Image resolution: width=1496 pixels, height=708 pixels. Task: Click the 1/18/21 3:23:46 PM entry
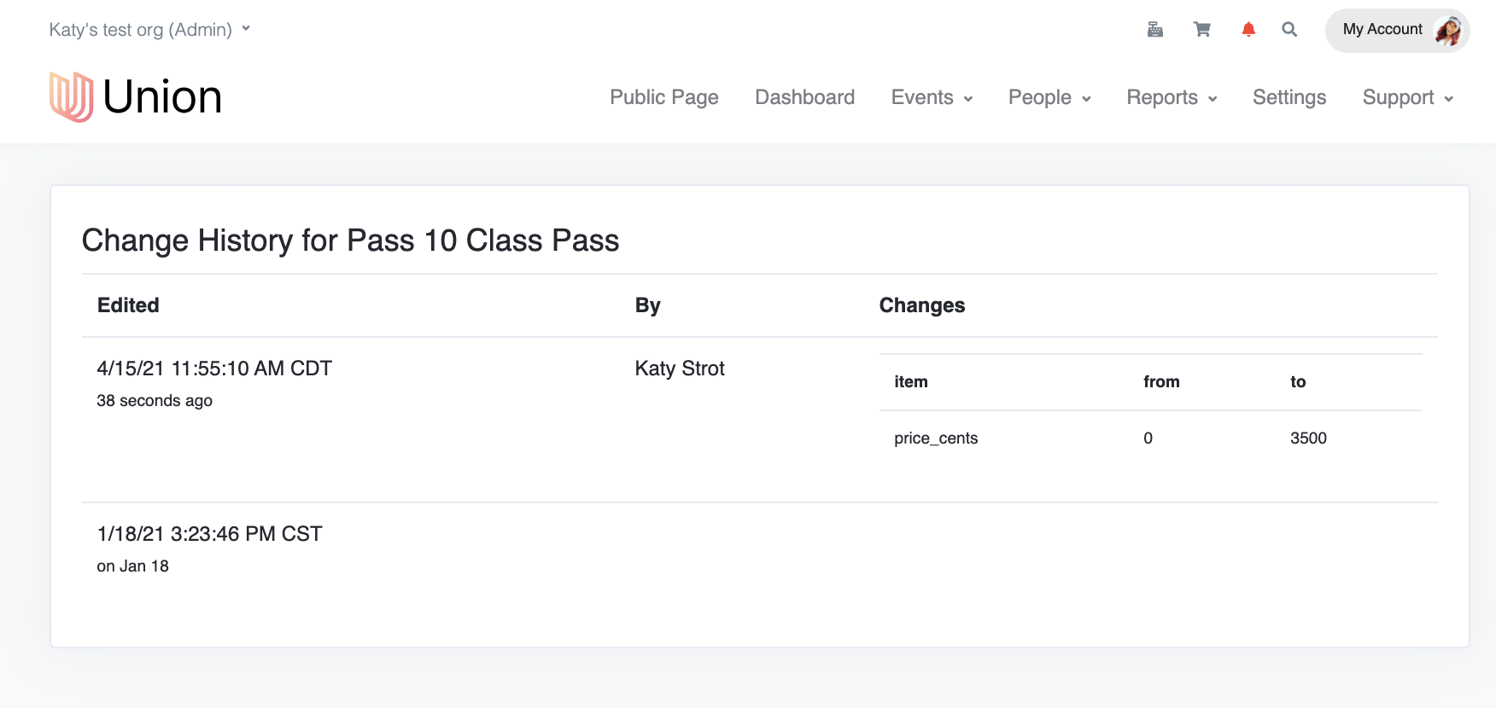pyautogui.click(x=209, y=534)
